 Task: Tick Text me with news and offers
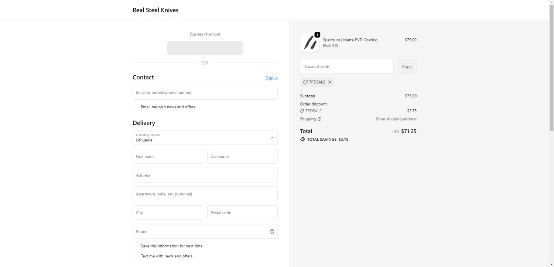136,256
